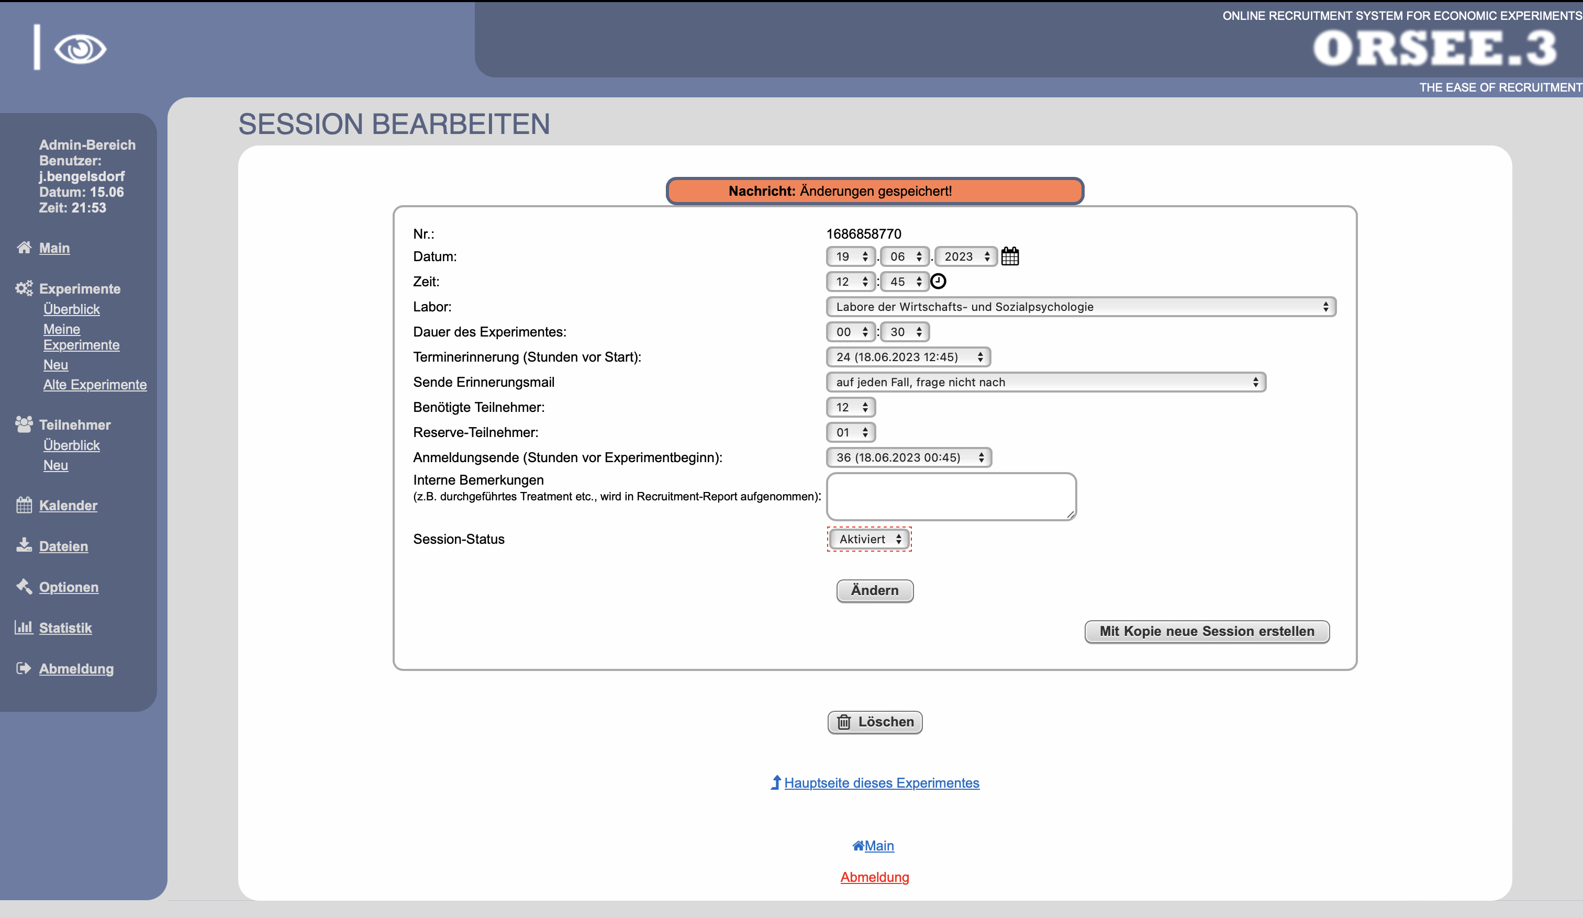The width and height of the screenshot is (1583, 918).
Task: Click the people icon beside Teilnehmer
Action: pos(24,424)
